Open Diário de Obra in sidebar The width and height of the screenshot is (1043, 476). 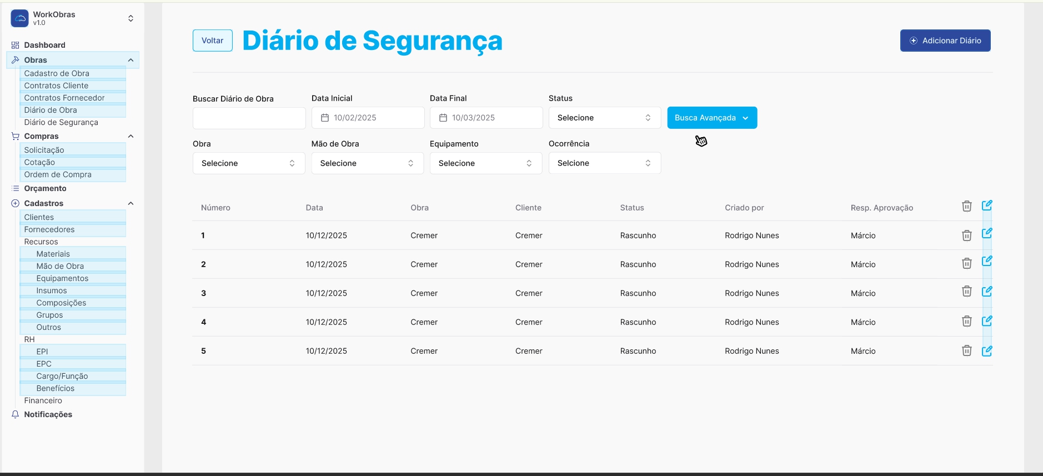coord(51,110)
